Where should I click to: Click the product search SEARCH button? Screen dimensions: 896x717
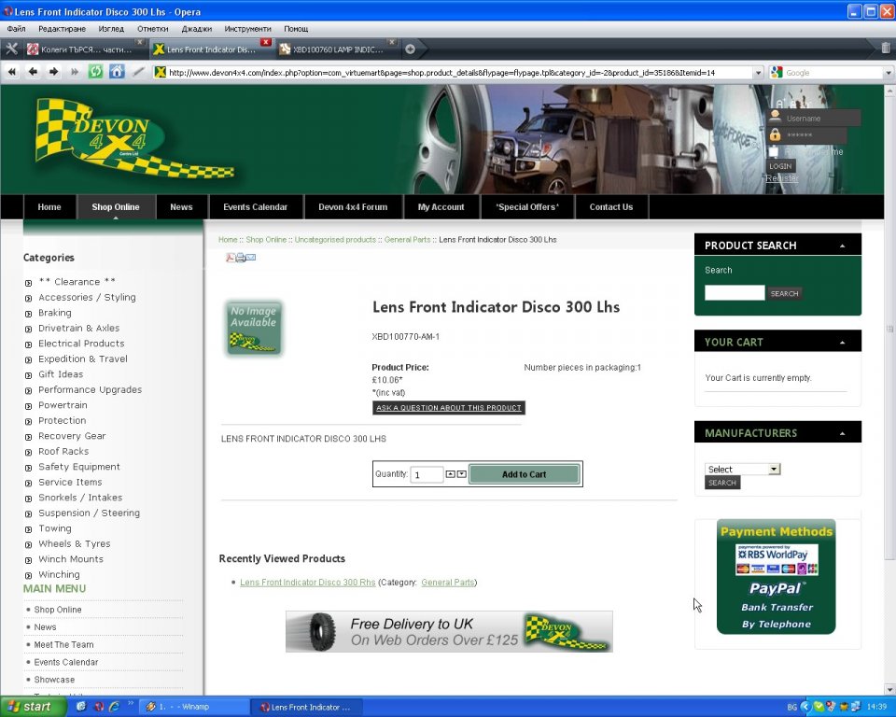tap(784, 293)
